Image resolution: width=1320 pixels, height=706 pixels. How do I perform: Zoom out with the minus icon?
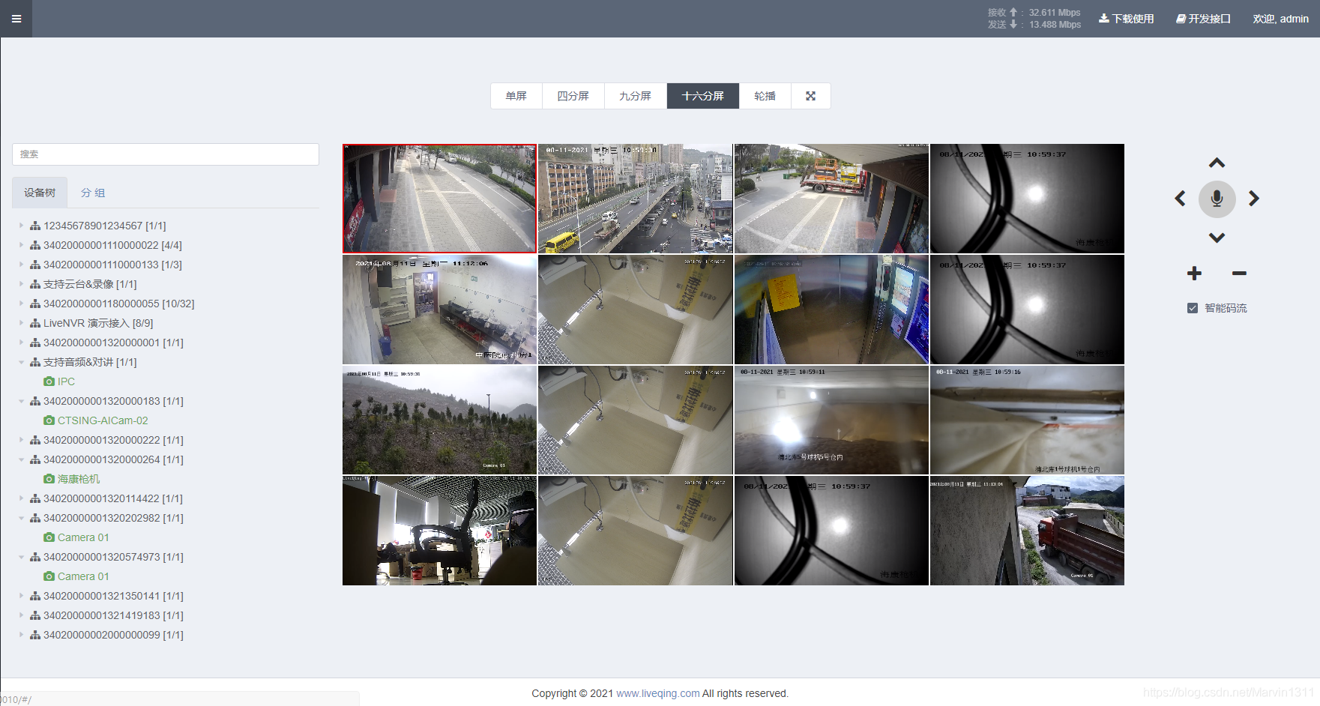point(1239,274)
